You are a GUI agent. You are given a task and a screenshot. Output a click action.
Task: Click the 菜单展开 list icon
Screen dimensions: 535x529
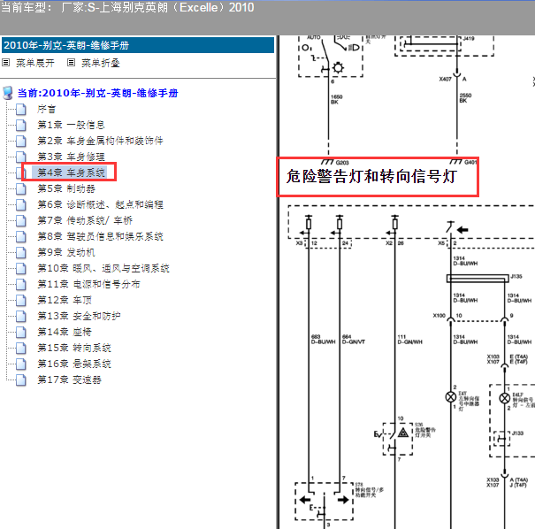[6, 63]
